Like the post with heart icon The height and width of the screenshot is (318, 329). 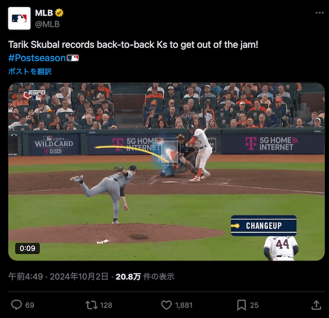pyautogui.click(x=167, y=305)
